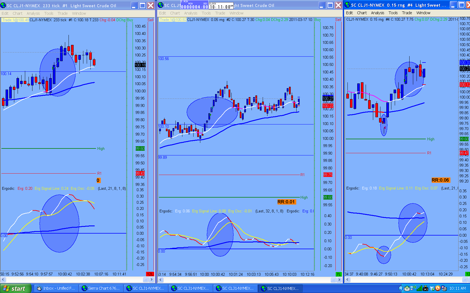Image resolution: width=470 pixels, height=293 pixels.
Task: Click Buy label in the 0.05 rng #2 chart
Action: click(318, 20)
